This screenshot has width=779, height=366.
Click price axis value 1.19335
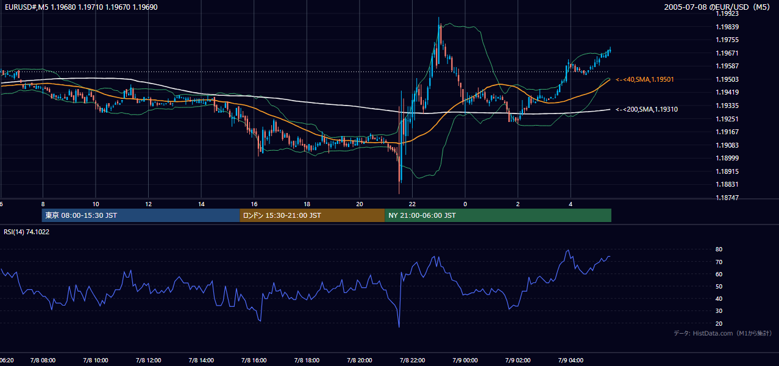coord(727,106)
